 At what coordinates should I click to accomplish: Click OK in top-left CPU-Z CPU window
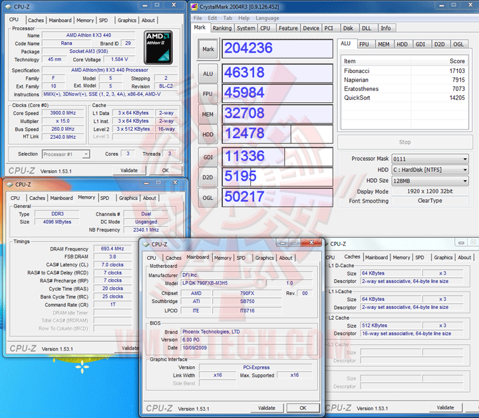[x=165, y=170]
